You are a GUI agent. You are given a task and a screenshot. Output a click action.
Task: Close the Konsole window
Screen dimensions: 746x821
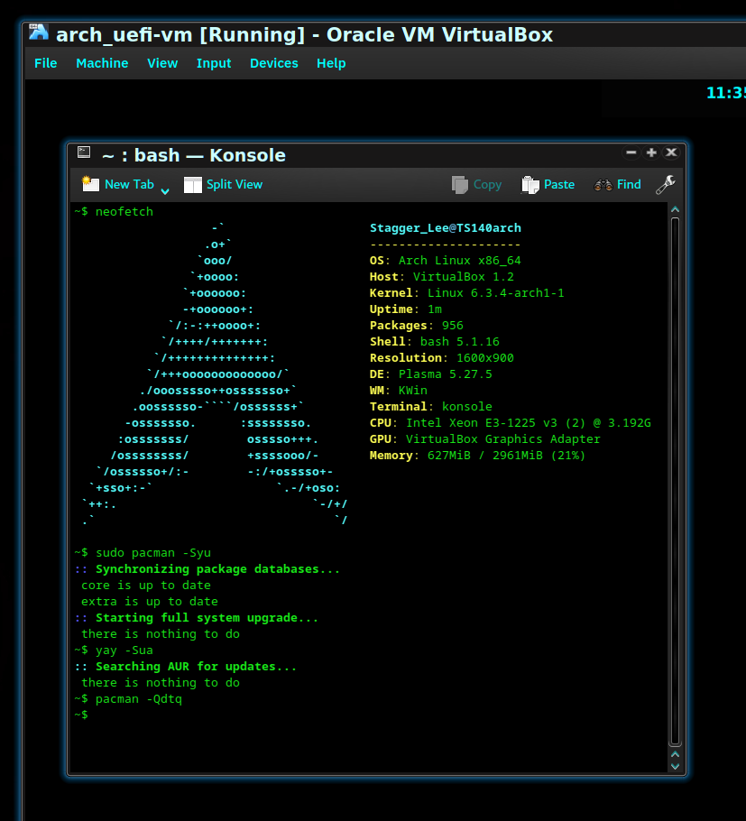pyautogui.click(x=671, y=152)
